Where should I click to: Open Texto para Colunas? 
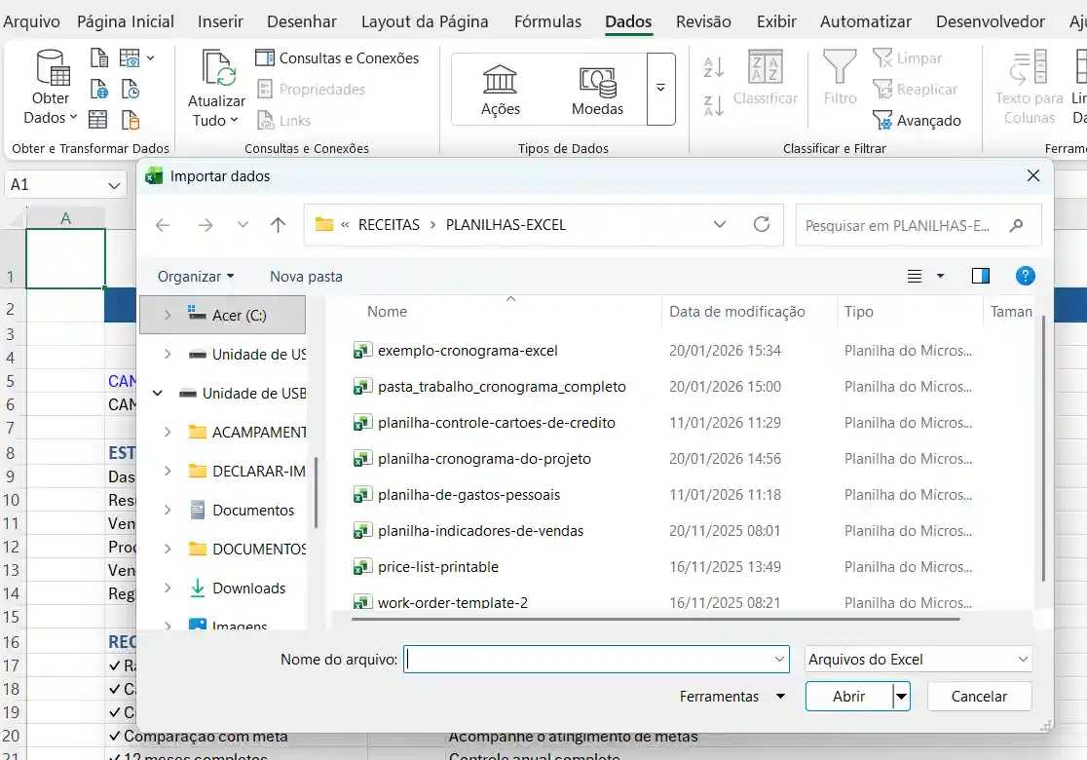(1030, 88)
